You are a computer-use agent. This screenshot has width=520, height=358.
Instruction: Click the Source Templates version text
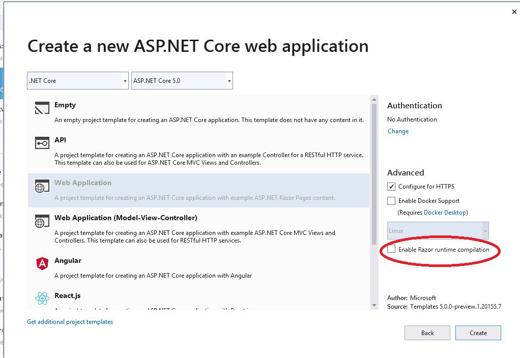(444, 307)
